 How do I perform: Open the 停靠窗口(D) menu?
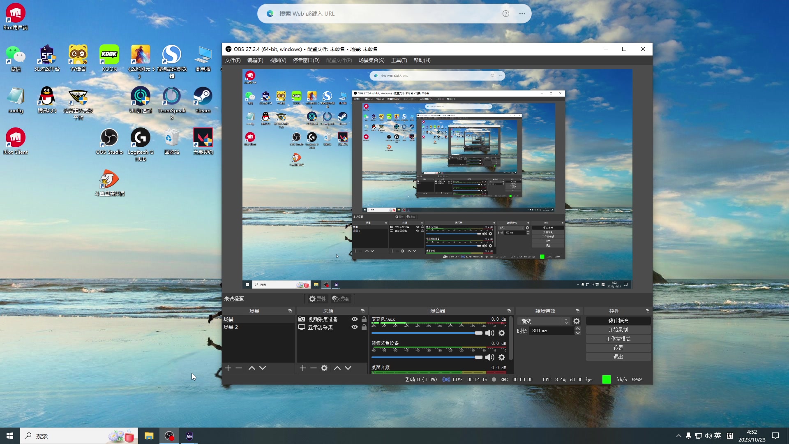tap(306, 60)
